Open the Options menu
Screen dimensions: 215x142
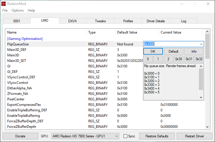(18, 10)
